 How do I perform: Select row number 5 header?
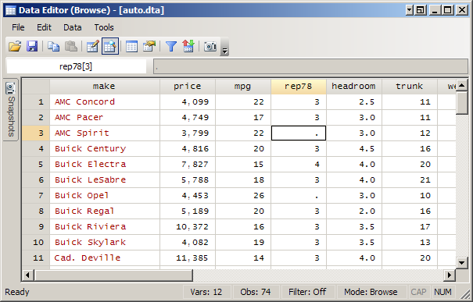coord(36,165)
